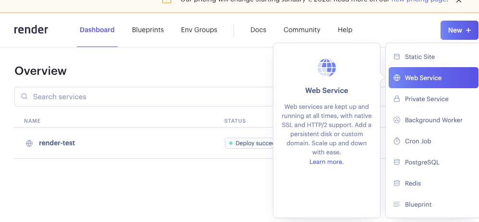The width and height of the screenshot is (479, 222).
Task: Open the Dashboard tab
Action: tap(97, 30)
